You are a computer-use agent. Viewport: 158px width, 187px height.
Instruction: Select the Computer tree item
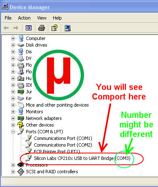pyautogui.click(x=36, y=38)
